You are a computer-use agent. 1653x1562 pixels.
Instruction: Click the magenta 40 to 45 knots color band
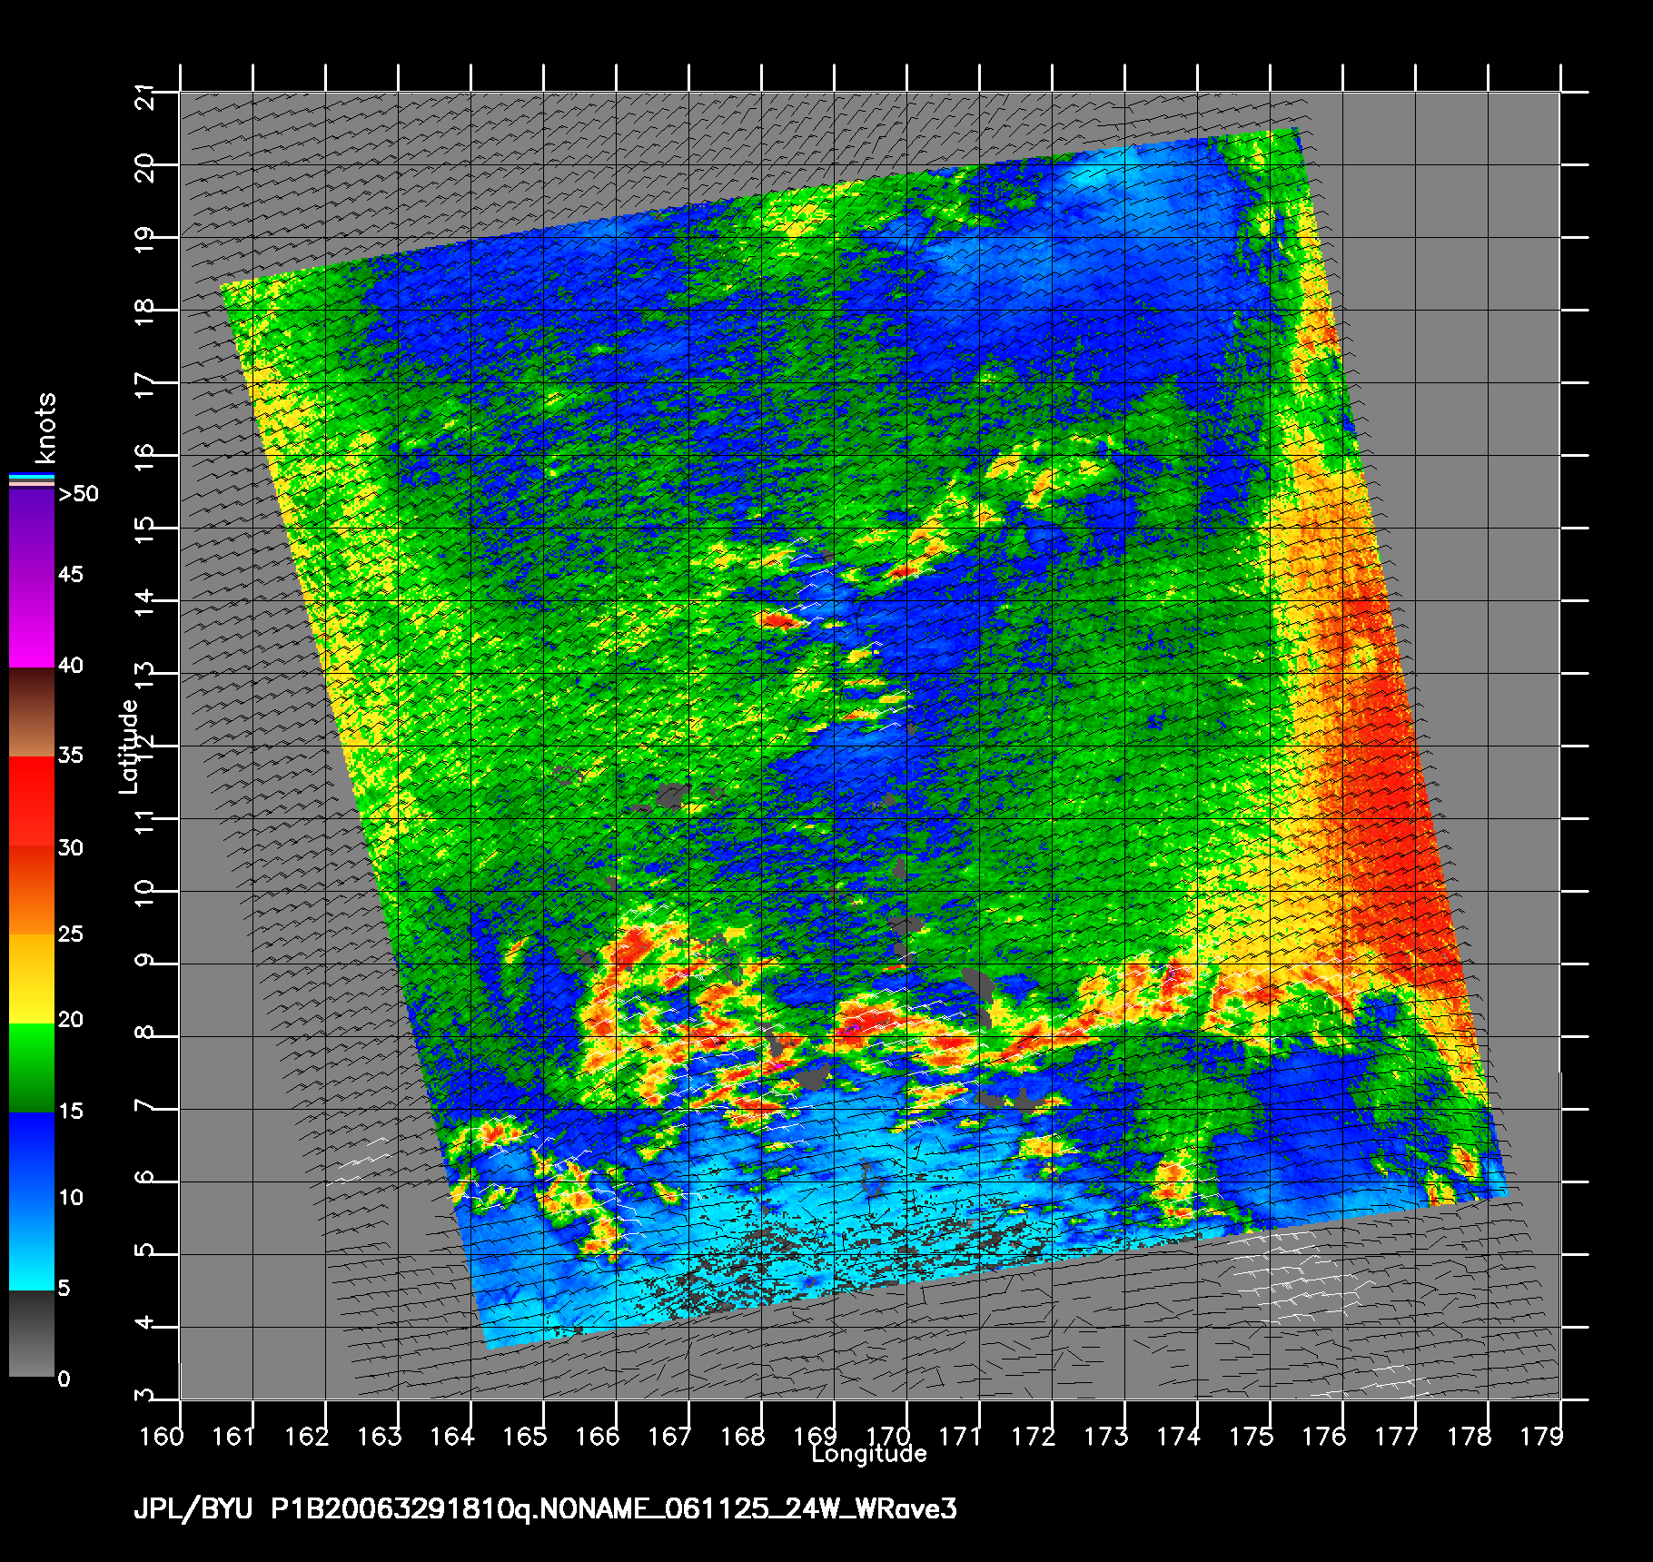point(32,625)
